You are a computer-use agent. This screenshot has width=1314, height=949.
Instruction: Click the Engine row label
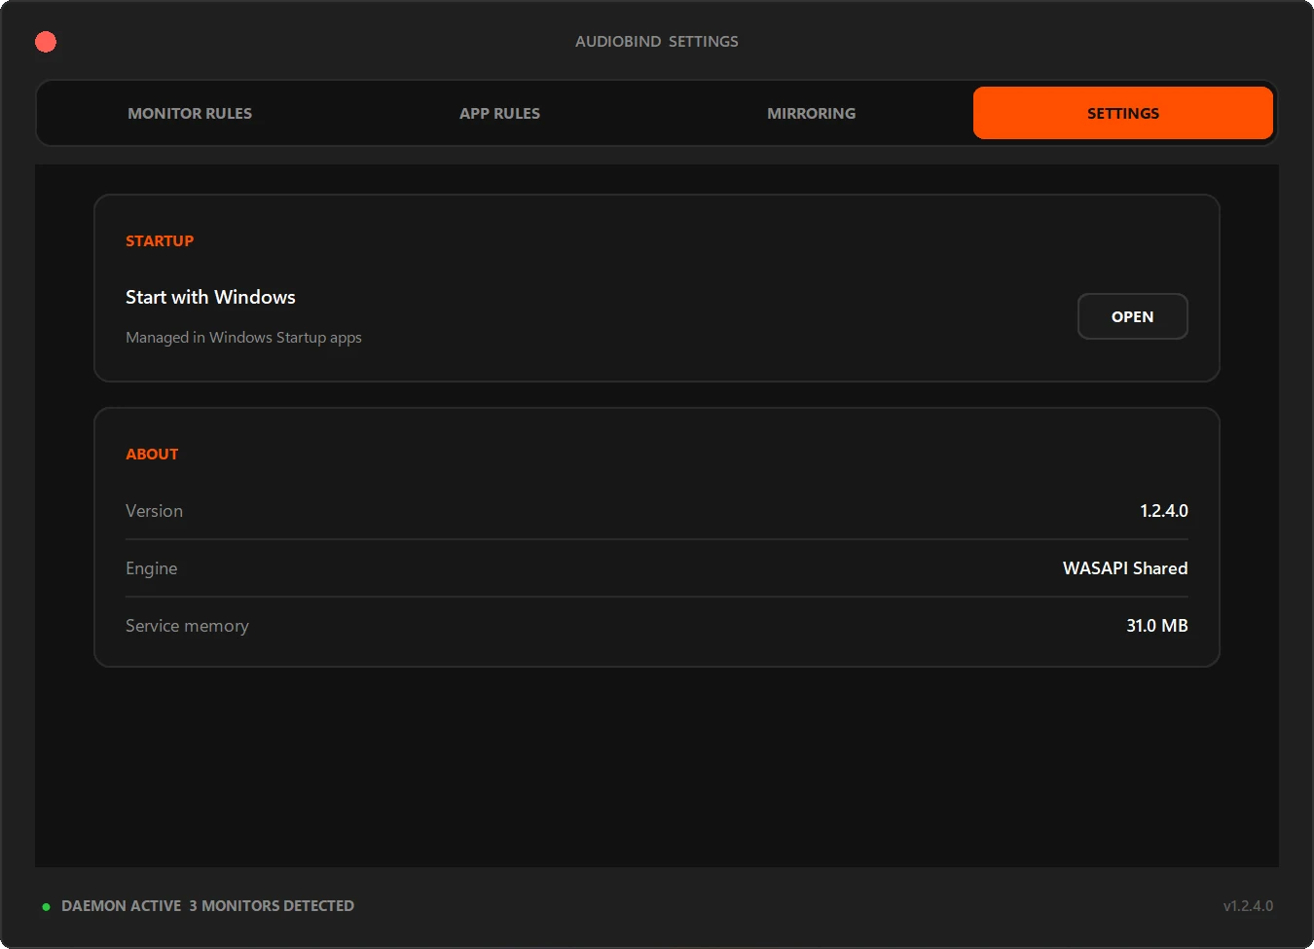pos(151,568)
